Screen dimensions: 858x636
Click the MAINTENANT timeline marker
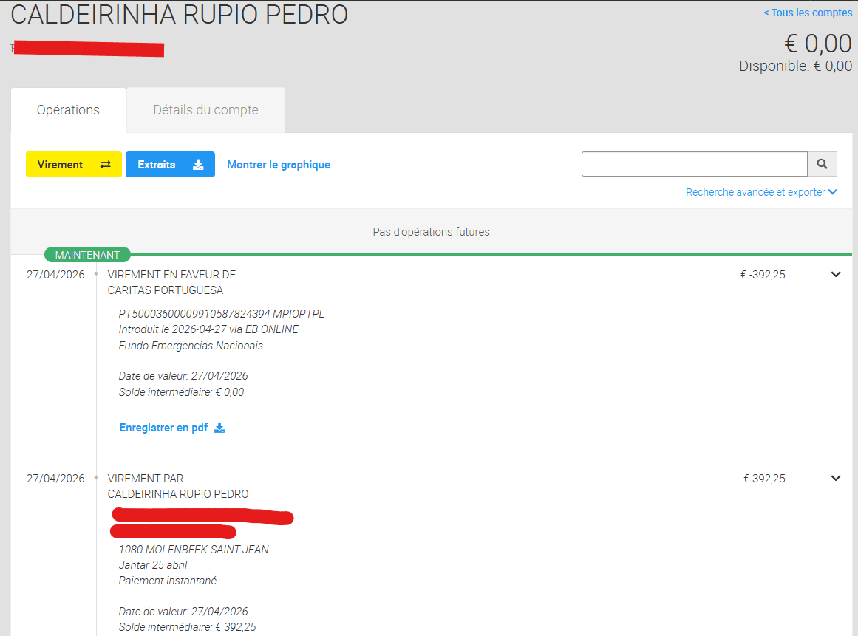click(x=87, y=255)
